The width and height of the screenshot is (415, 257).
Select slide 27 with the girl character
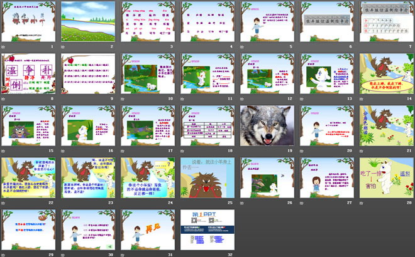(327, 178)
